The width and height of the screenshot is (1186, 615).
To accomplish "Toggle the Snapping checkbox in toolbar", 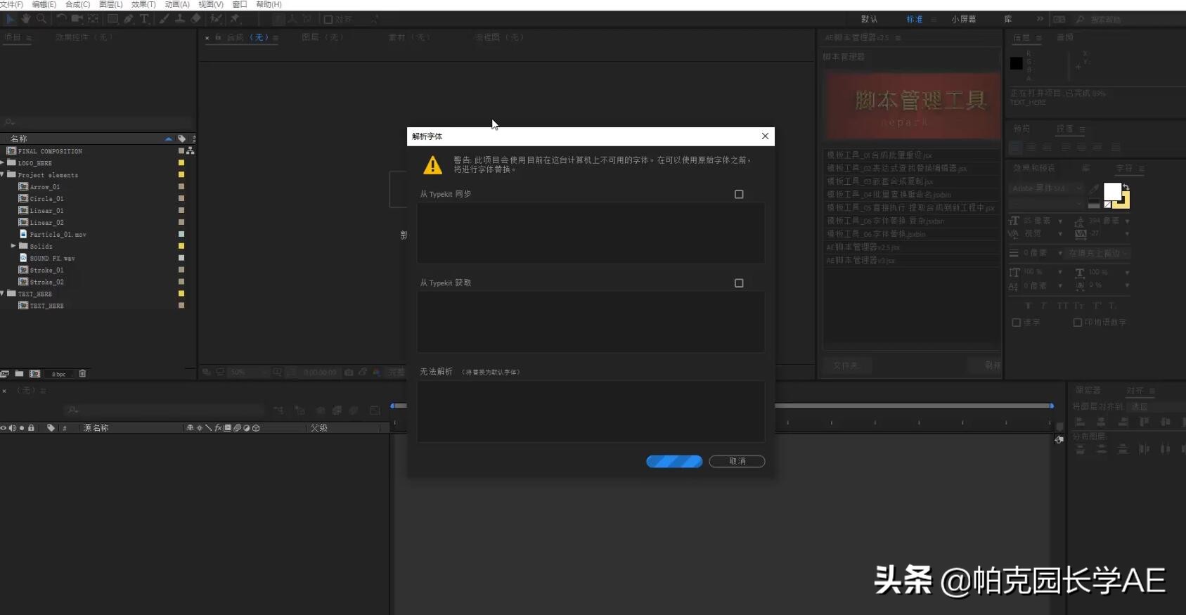I will coord(328,20).
